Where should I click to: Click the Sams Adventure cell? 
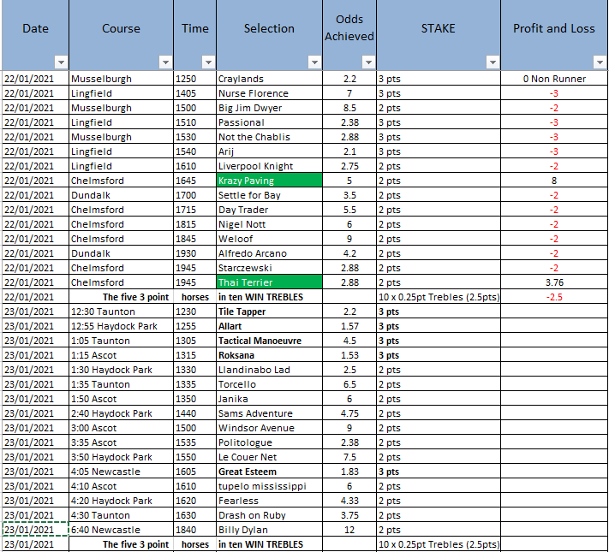pyautogui.click(x=269, y=413)
